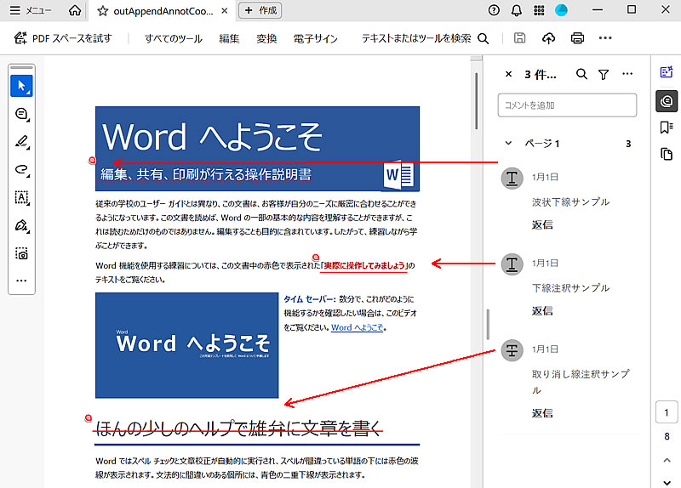This screenshot has width=681, height=488.
Task: Click PDF スペースを試す
Action: pos(63,38)
